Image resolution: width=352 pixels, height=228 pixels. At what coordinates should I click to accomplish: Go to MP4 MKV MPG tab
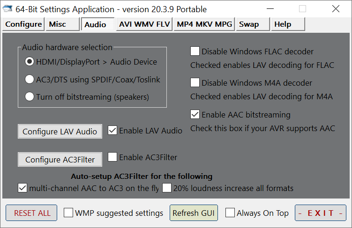pos(204,24)
